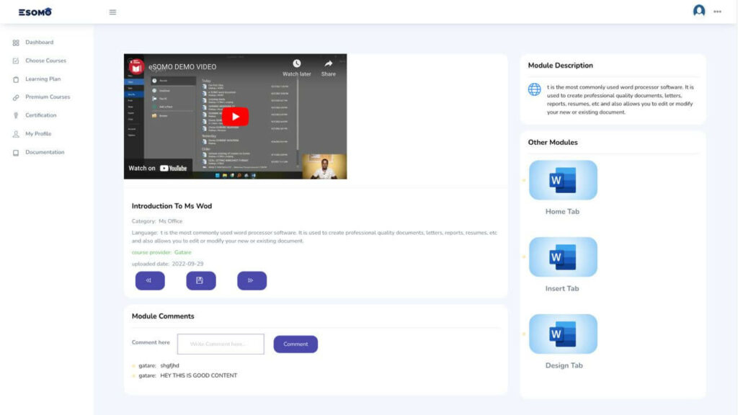Click the Write Comment here field
Image resolution: width=738 pixels, height=415 pixels.
pyautogui.click(x=221, y=344)
